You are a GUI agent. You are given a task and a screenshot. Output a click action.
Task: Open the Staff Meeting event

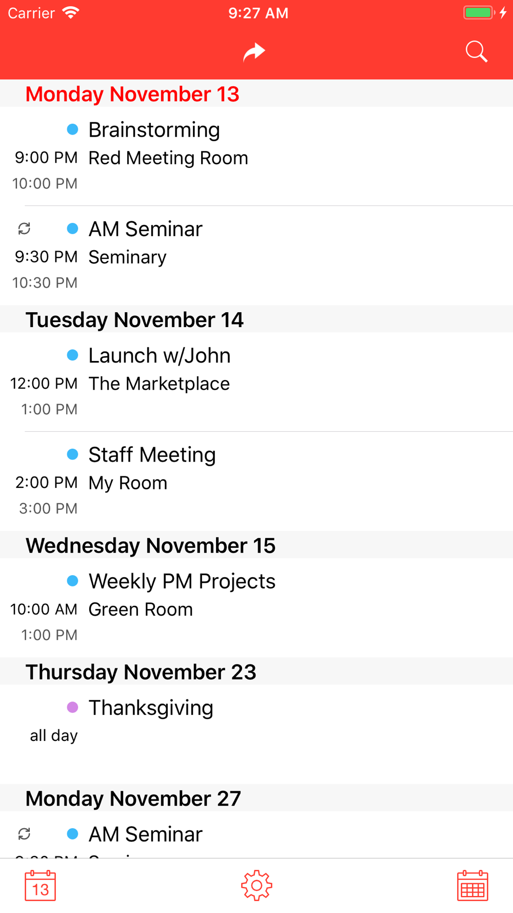(256, 481)
